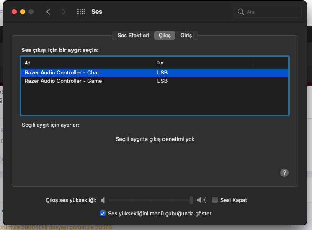Show all preferences grid icon
This screenshot has width=312, height=230.
pyautogui.click(x=81, y=12)
